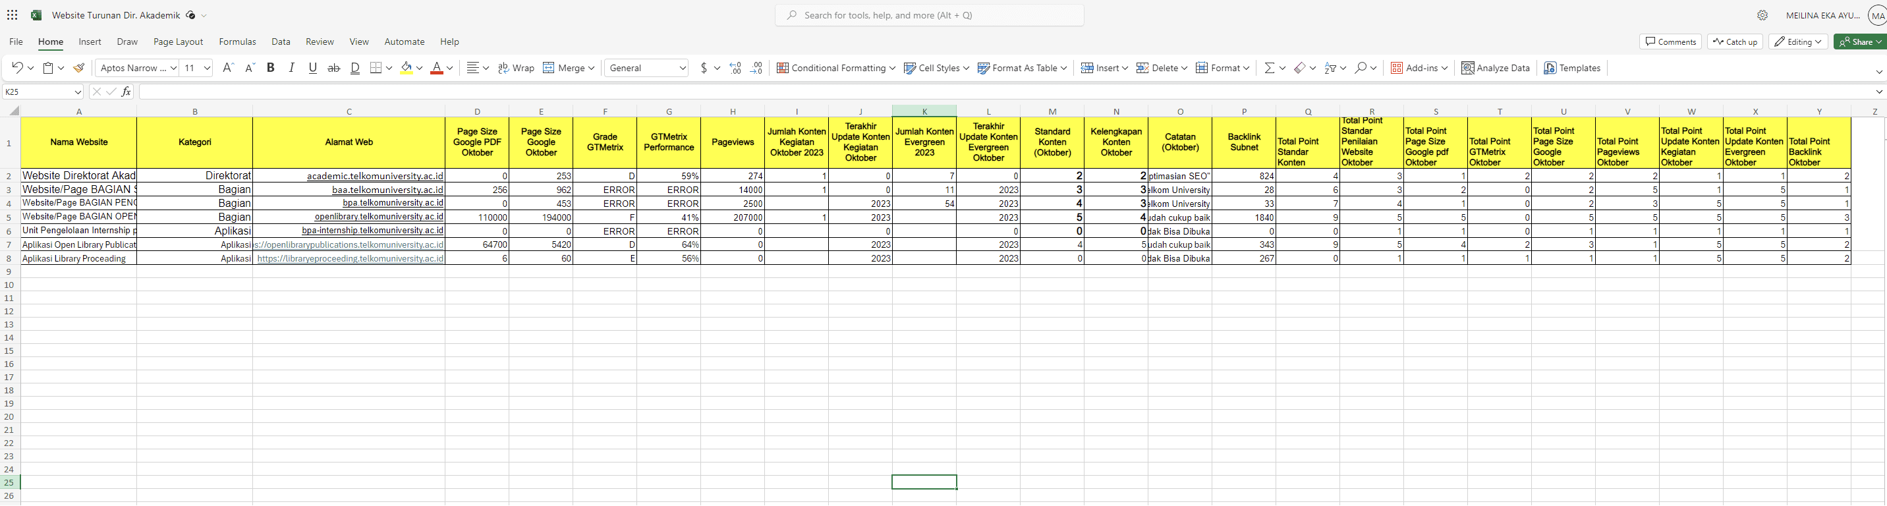1887x506 pixels.
Task: Click the Undo arrow icon
Action: pyautogui.click(x=17, y=68)
